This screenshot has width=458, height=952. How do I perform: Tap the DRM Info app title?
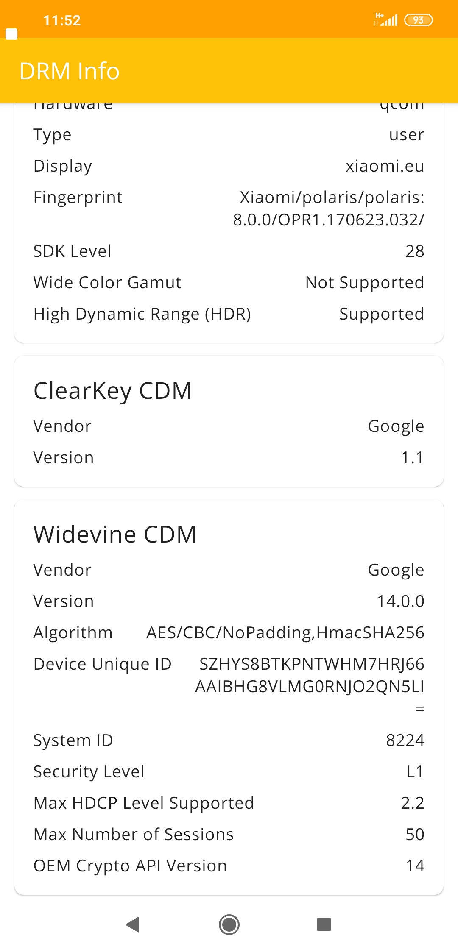(x=70, y=71)
